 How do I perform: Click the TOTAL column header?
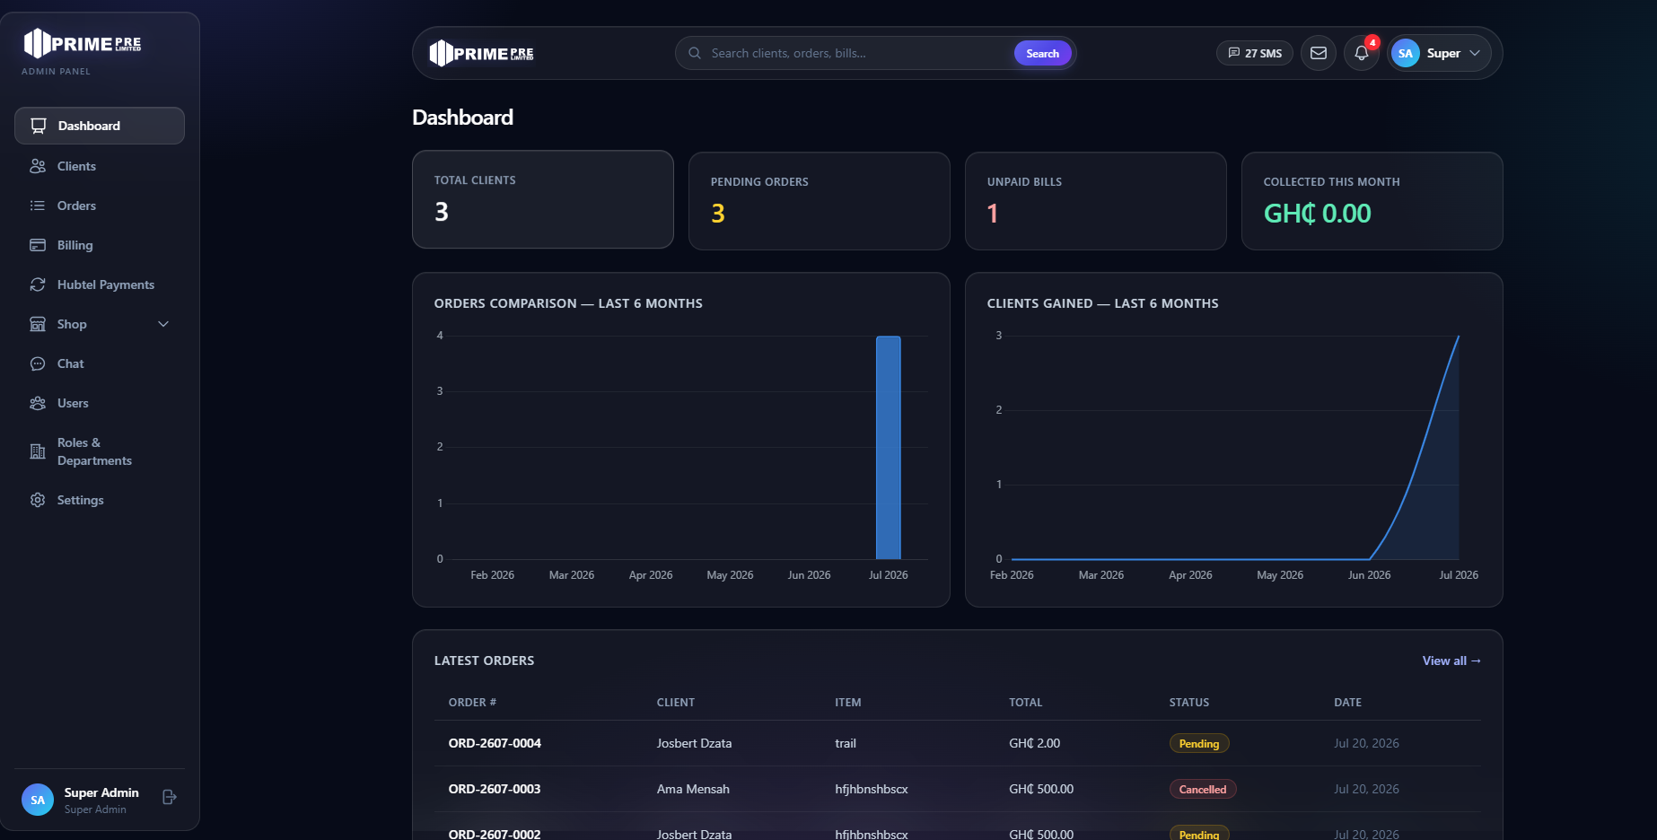pyautogui.click(x=1025, y=703)
